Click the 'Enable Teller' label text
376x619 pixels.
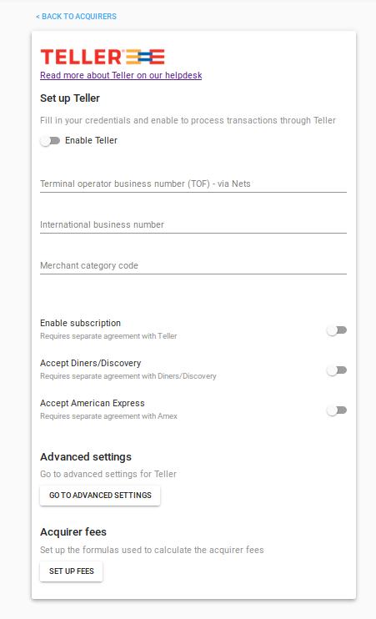(91, 140)
